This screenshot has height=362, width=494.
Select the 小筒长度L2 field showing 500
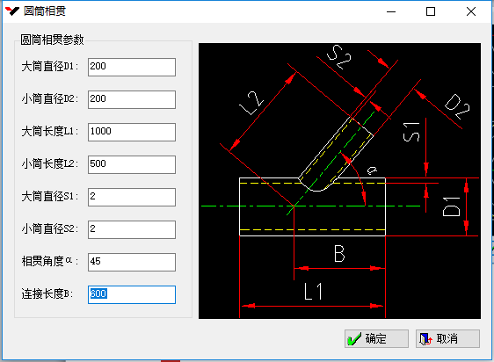click(132, 164)
